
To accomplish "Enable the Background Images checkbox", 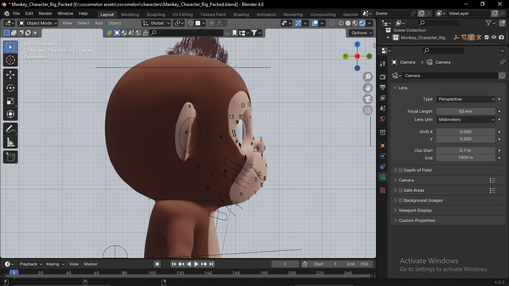I will pyautogui.click(x=401, y=200).
